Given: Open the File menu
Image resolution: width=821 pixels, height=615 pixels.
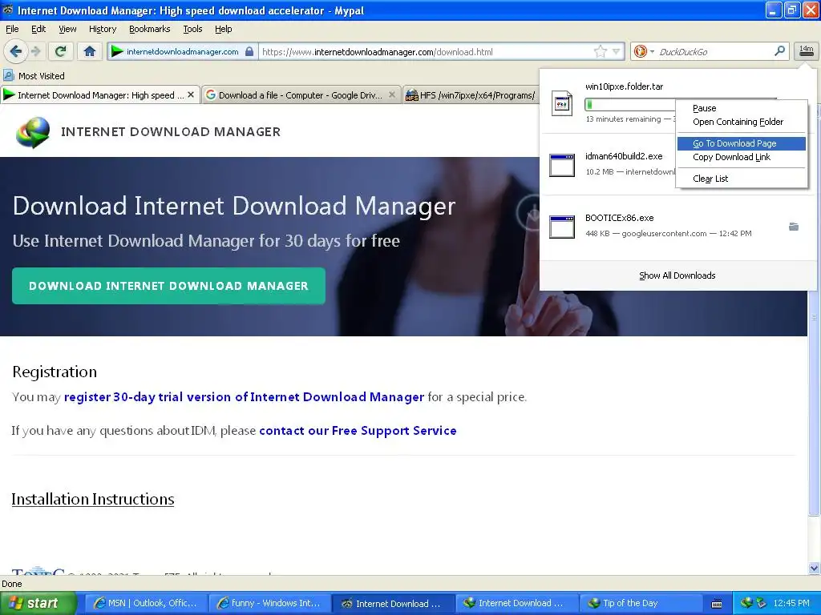Looking at the screenshot, I should click(12, 29).
